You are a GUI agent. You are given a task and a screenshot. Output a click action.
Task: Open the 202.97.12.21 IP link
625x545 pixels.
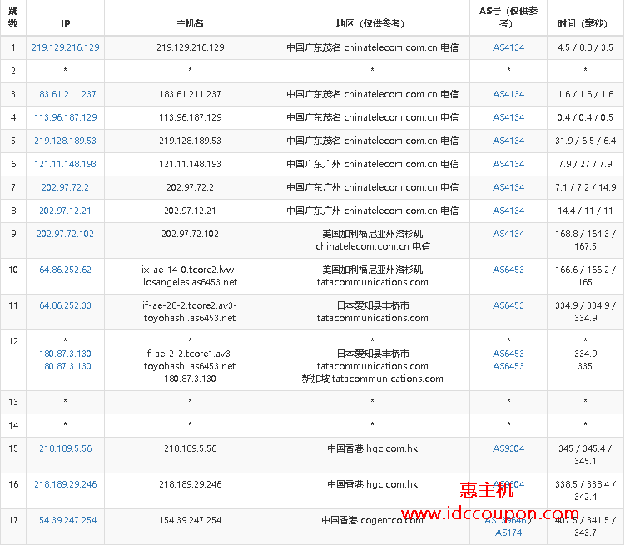tap(65, 211)
